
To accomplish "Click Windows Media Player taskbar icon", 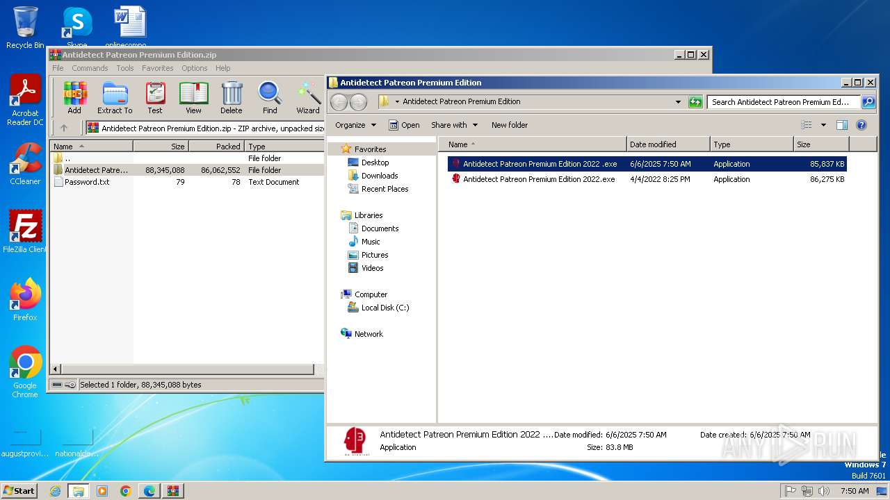I will [102, 491].
